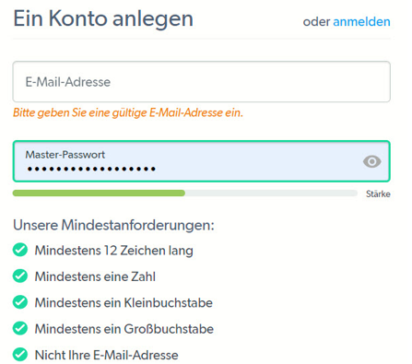
Task: Select the 'Mindestens ein Großbuchstabe' requirement text
Action: pos(124,329)
